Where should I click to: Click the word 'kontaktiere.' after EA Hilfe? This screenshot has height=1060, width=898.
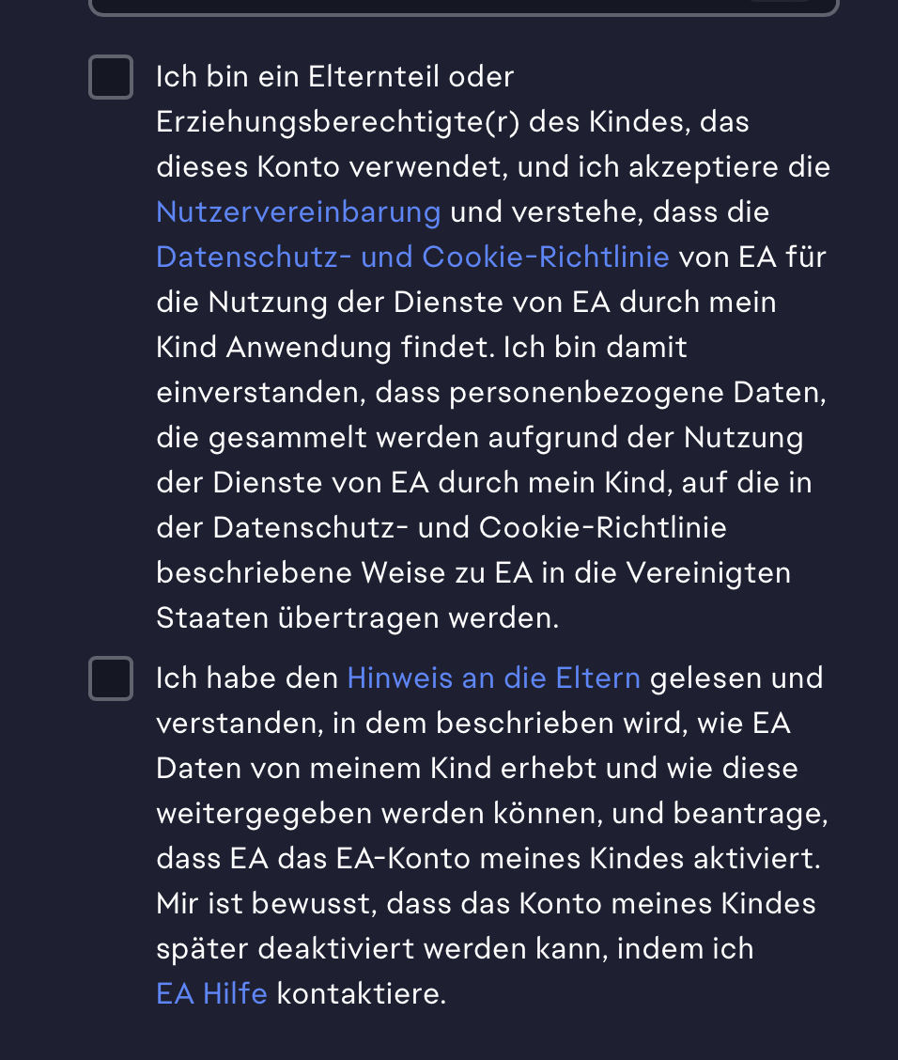[x=362, y=994]
